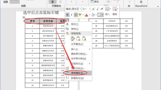The height and width of the screenshot is (90, 161).
Task: Click the cell 项目合作协议书
Action: click(48, 31)
